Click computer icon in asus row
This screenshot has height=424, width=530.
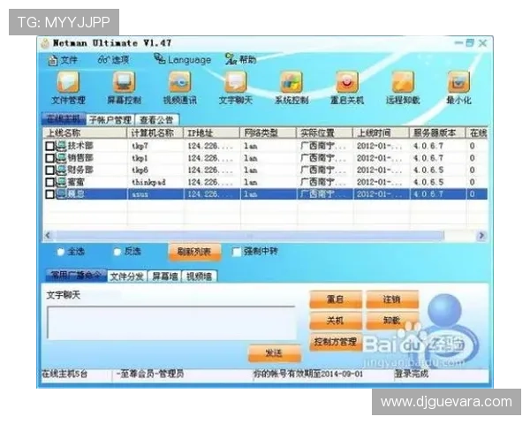[x=61, y=193]
